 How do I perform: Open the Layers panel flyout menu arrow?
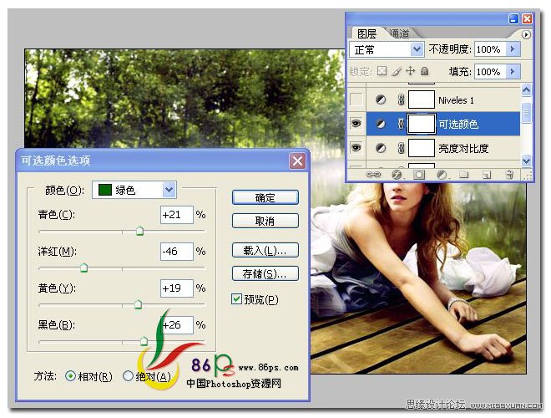pyautogui.click(x=526, y=34)
